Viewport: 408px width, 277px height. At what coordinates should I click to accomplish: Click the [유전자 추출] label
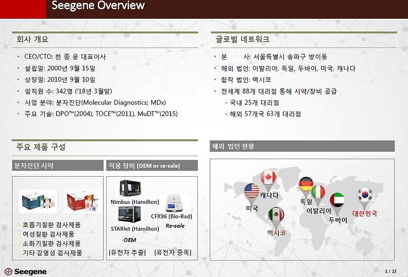coord(127,253)
